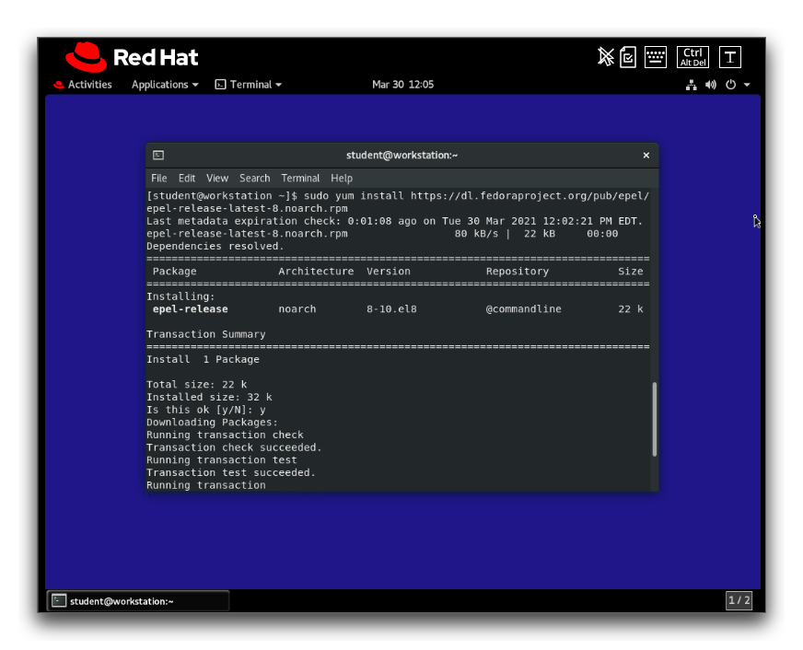Click 'Is this ok [y/N]: y' line
The image size is (803, 650).
click(x=206, y=410)
